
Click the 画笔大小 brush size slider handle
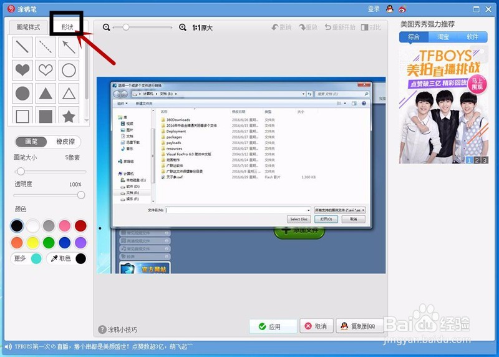tap(21, 172)
